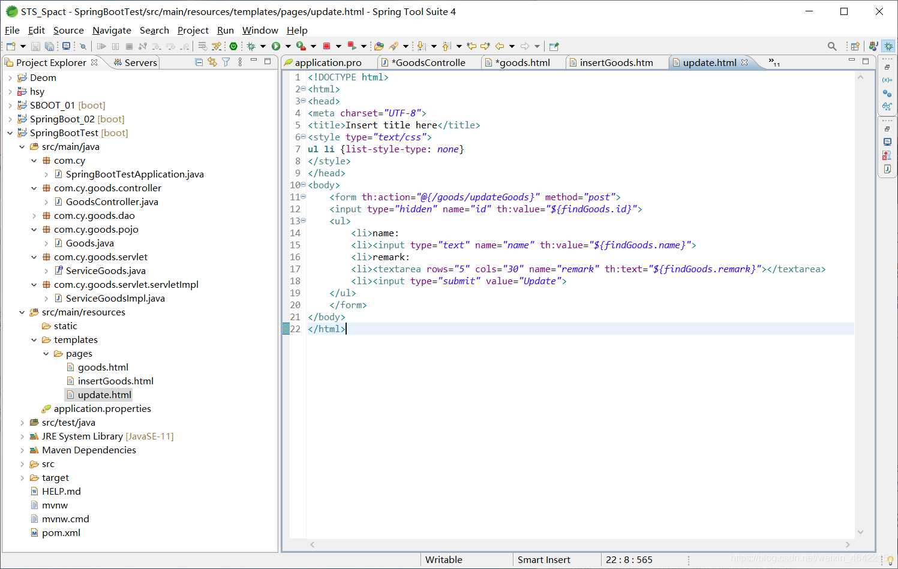The image size is (898, 569).
Task: Click the Project Explorer filter funnel icon
Action: pyautogui.click(x=226, y=62)
